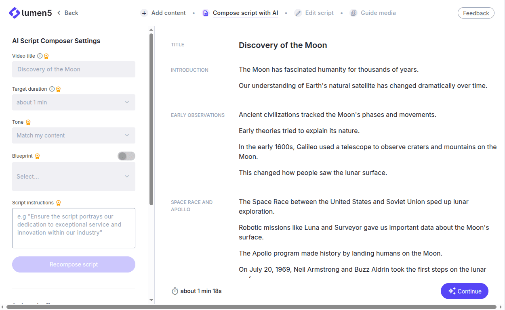The height and width of the screenshot is (310, 505).
Task: Click into the Script instructions text box
Action: pyautogui.click(x=74, y=228)
